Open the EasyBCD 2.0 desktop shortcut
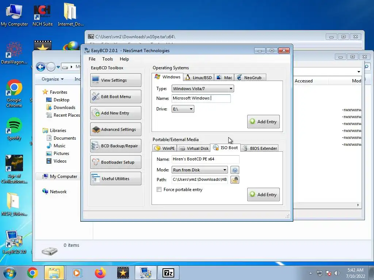 pos(14,242)
